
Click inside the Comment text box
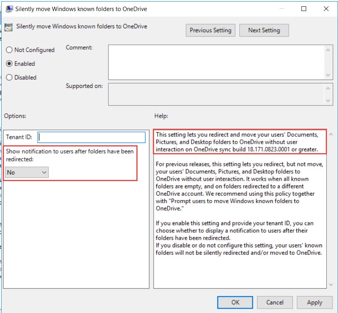coord(216,62)
